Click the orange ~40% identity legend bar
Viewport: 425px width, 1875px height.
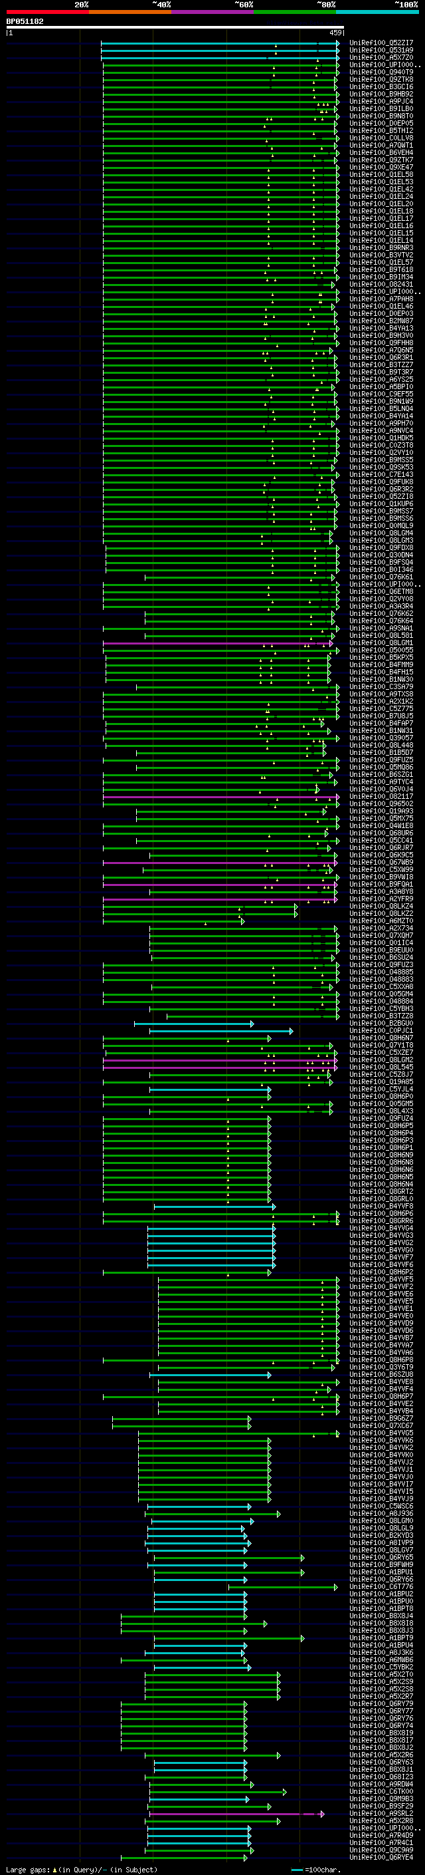pos(129,12)
